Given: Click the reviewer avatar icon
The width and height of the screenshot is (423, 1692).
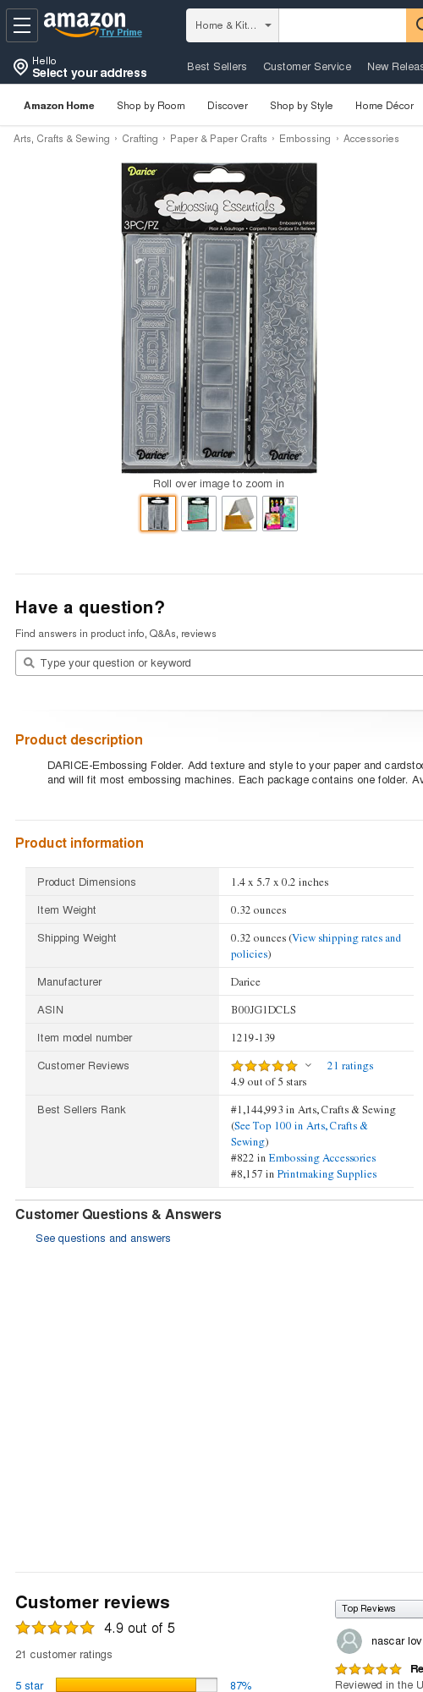Looking at the screenshot, I should tap(349, 1641).
